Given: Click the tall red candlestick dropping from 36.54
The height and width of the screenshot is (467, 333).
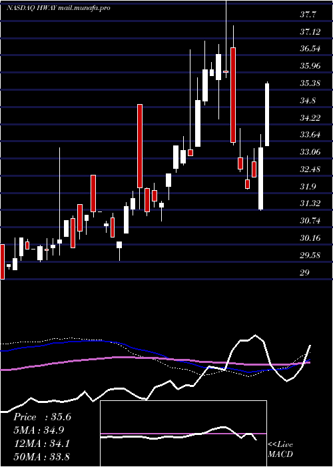Looking at the screenshot, I should click(x=233, y=95).
